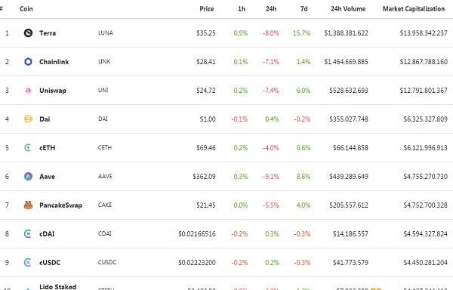This screenshot has width=453, height=290.
Task: Click the Chainlink hexagon logo icon
Action: point(28,61)
